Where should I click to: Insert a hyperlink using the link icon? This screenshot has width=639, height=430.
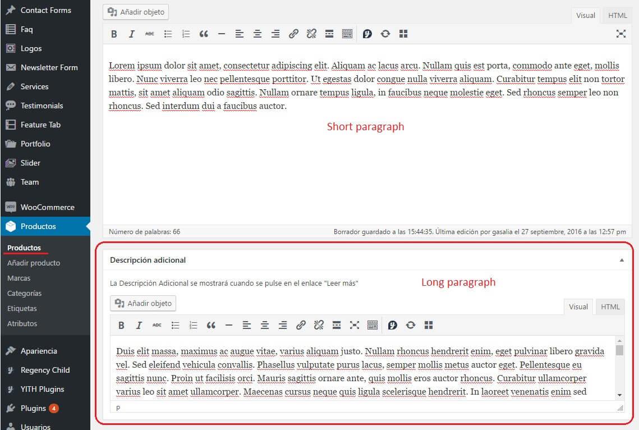[x=293, y=34]
